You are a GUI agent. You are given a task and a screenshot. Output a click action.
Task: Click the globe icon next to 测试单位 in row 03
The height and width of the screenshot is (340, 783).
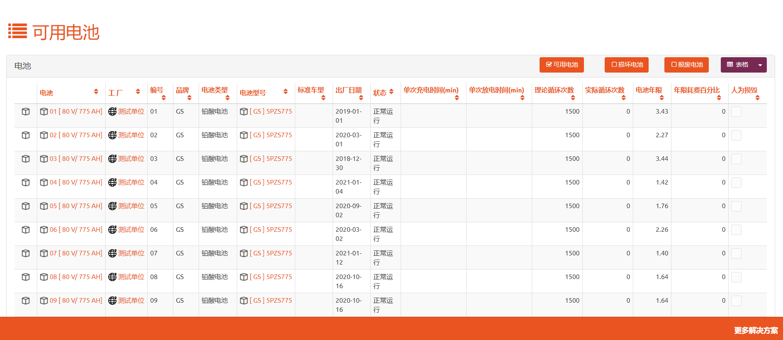(112, 159)
